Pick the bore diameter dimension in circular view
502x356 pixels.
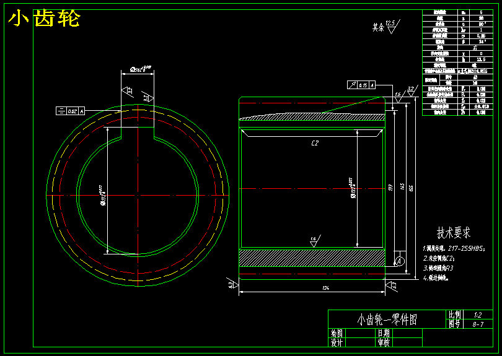click(x=103, y=195)
